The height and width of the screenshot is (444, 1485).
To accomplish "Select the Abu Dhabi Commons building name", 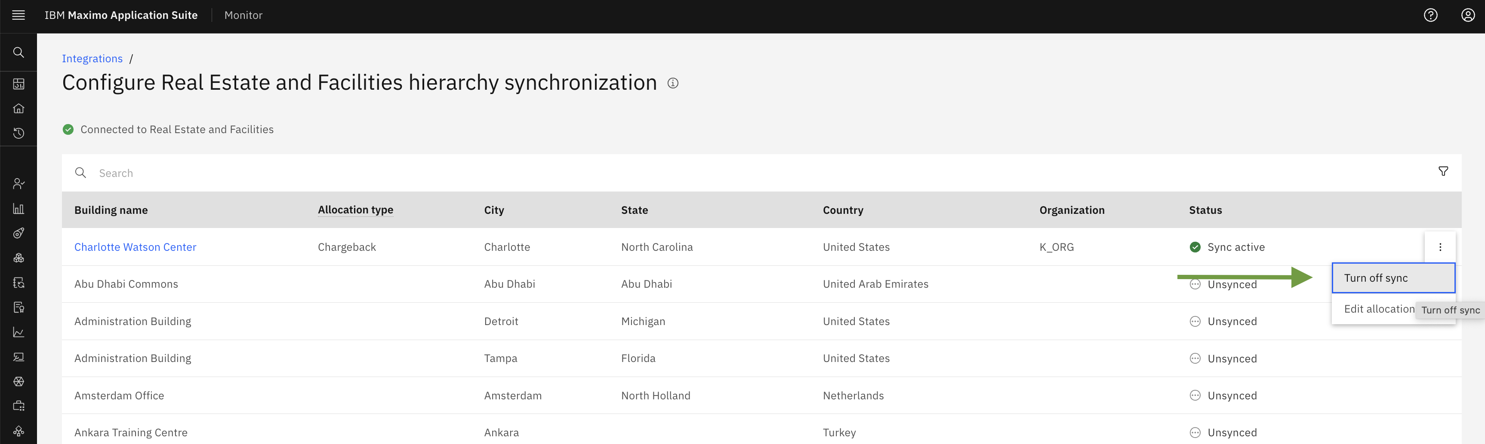I will [126, 284].
